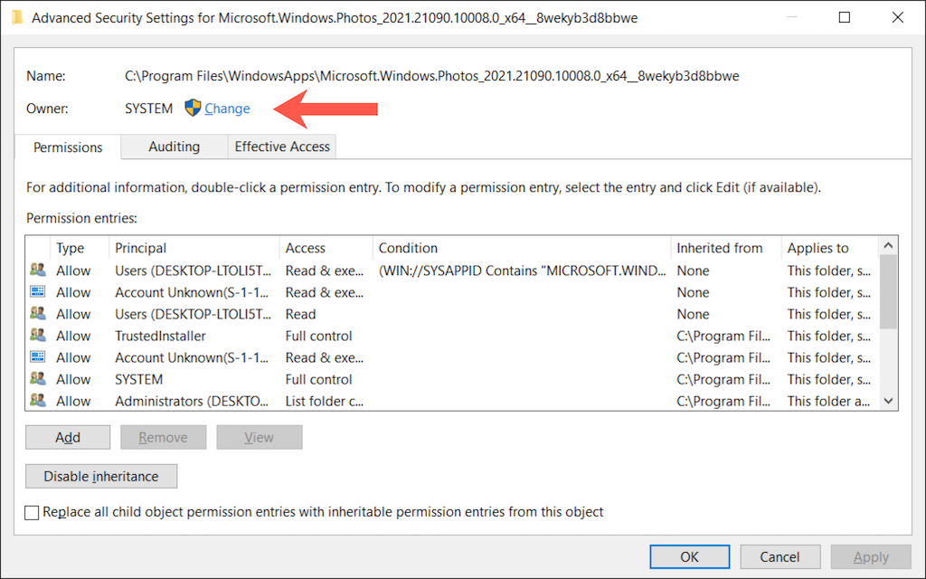This screenshot has height=579, width=926.
Task: Click the icon beside the TrustedInstaller entry
Action: tap(37, 336)
